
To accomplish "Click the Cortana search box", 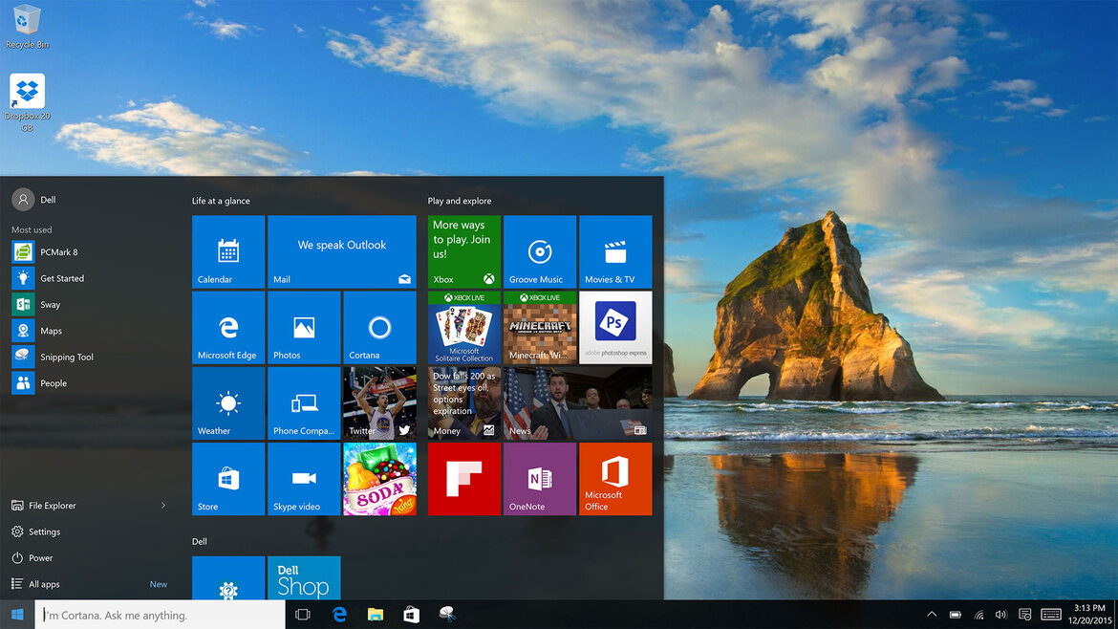I will (x=160, y=615).
